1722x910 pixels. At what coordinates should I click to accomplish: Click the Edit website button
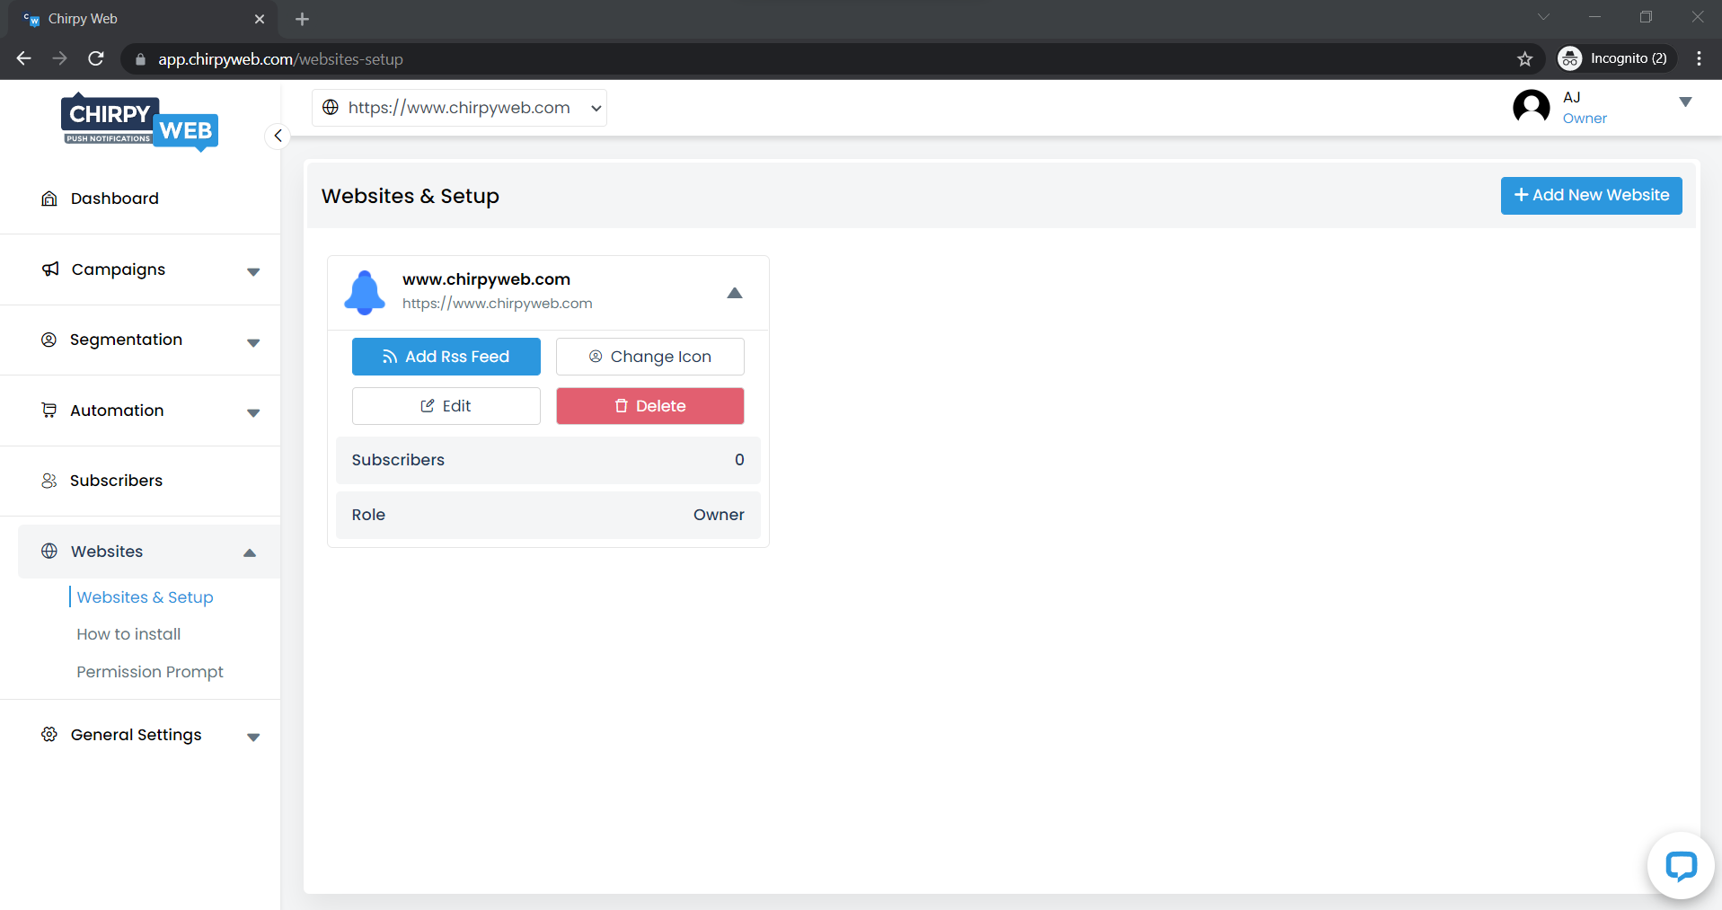click(446, 406)
